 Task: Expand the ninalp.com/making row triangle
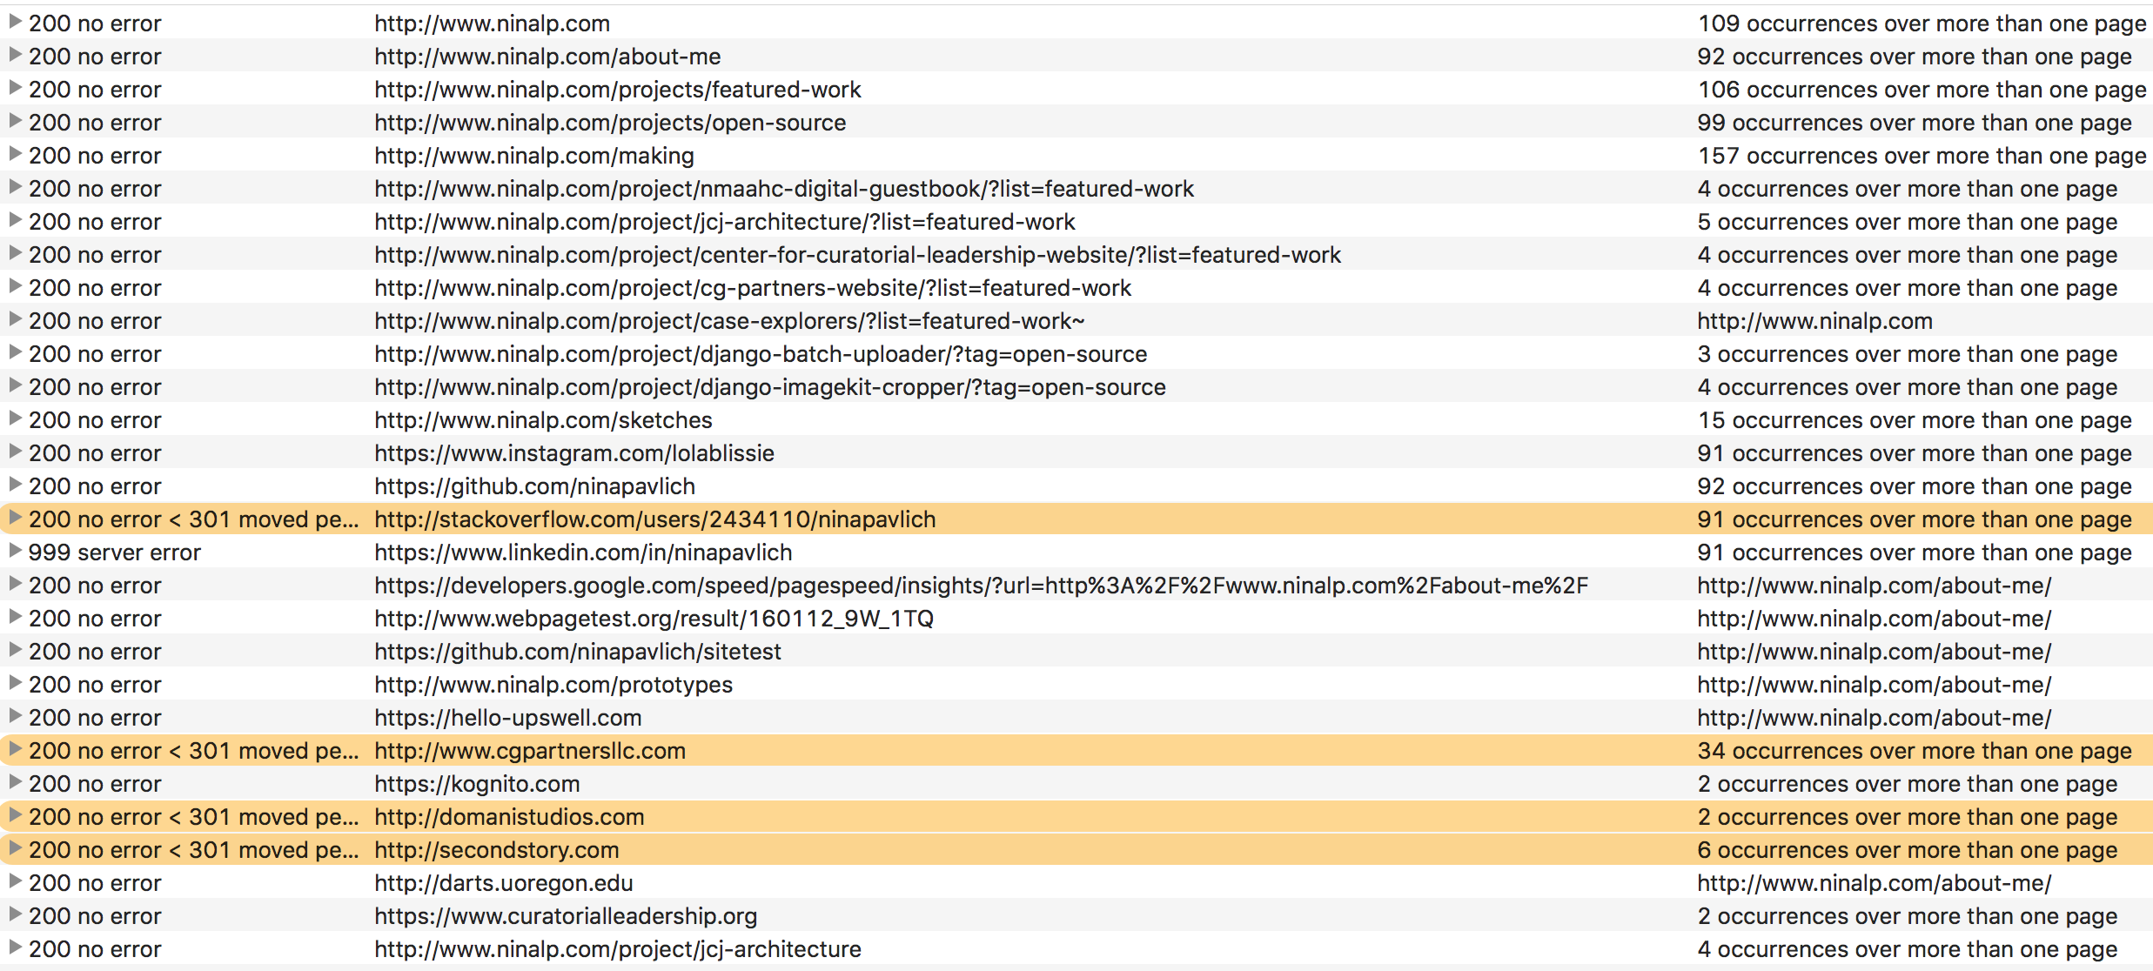pyautogui.click(x=15, y=154)
